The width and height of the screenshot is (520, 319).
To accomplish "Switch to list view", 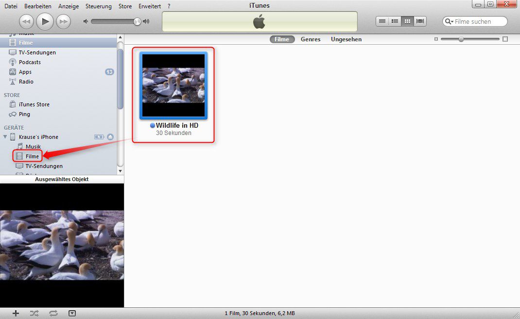I will tap(382, 21).
